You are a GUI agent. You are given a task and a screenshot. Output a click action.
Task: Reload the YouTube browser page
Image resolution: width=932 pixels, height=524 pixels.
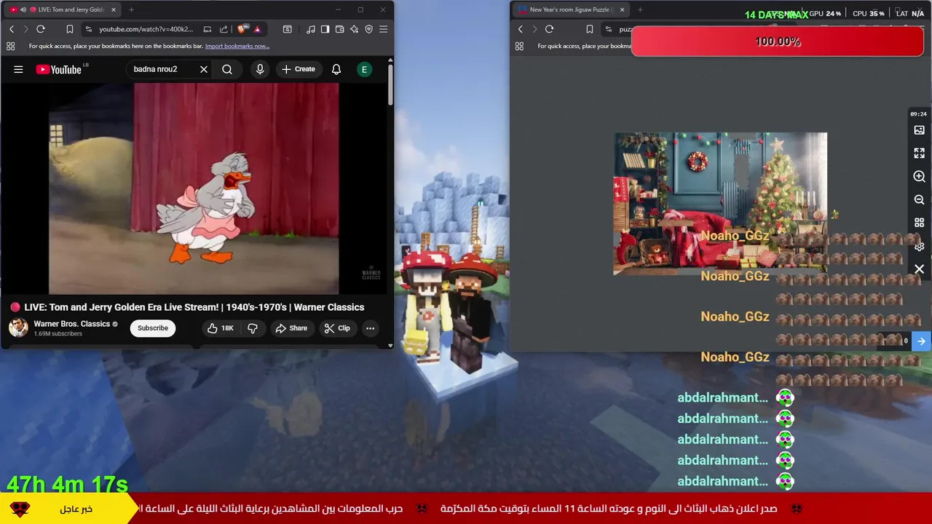tap(41, 29)
